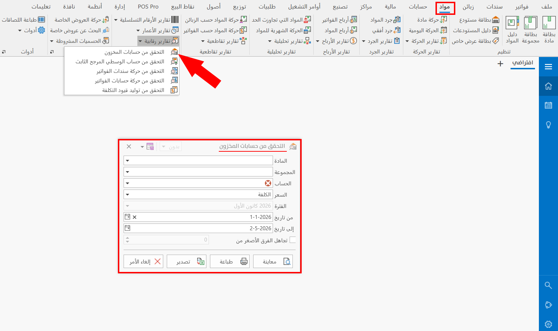
Task: Open جرد المواد report
Action: pos(385,20)
